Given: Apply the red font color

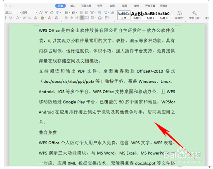Looking at the screenshot, I should [x=50, y=18].
